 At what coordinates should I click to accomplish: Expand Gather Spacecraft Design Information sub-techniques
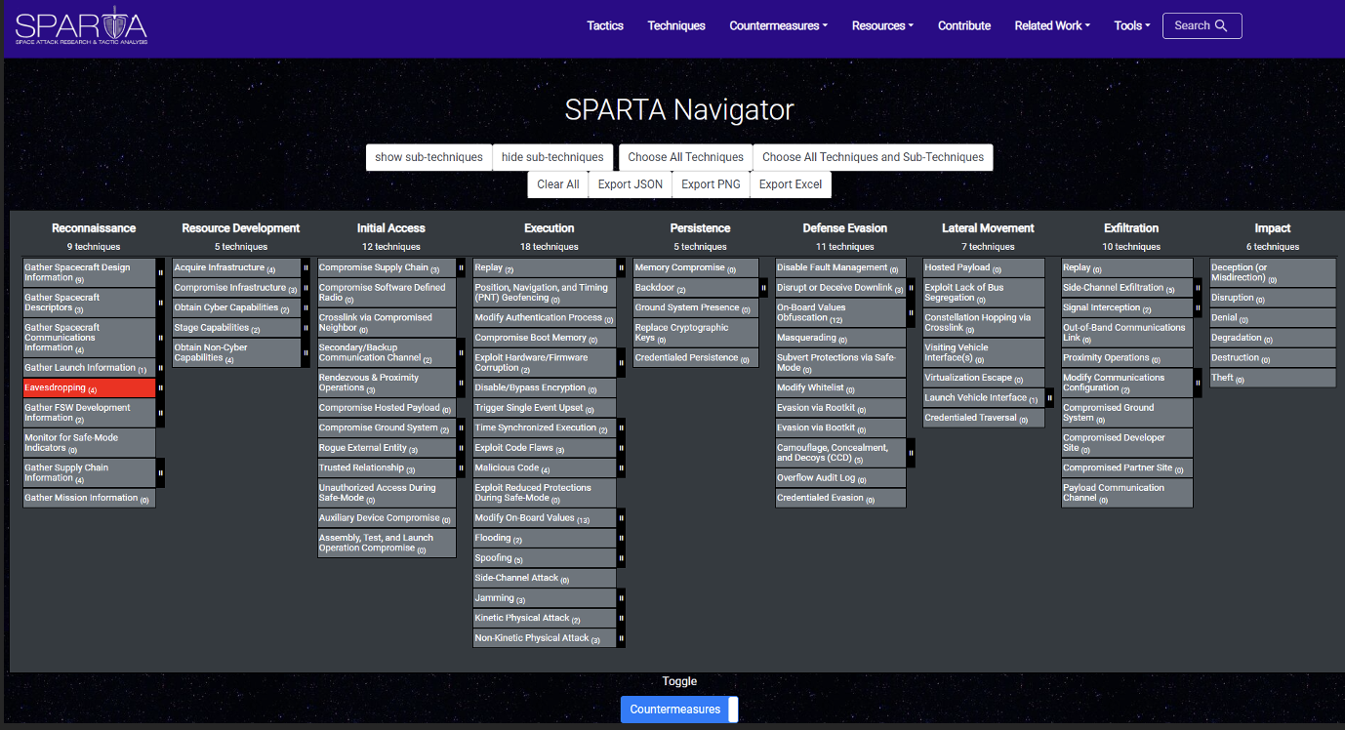coord(161,272)
